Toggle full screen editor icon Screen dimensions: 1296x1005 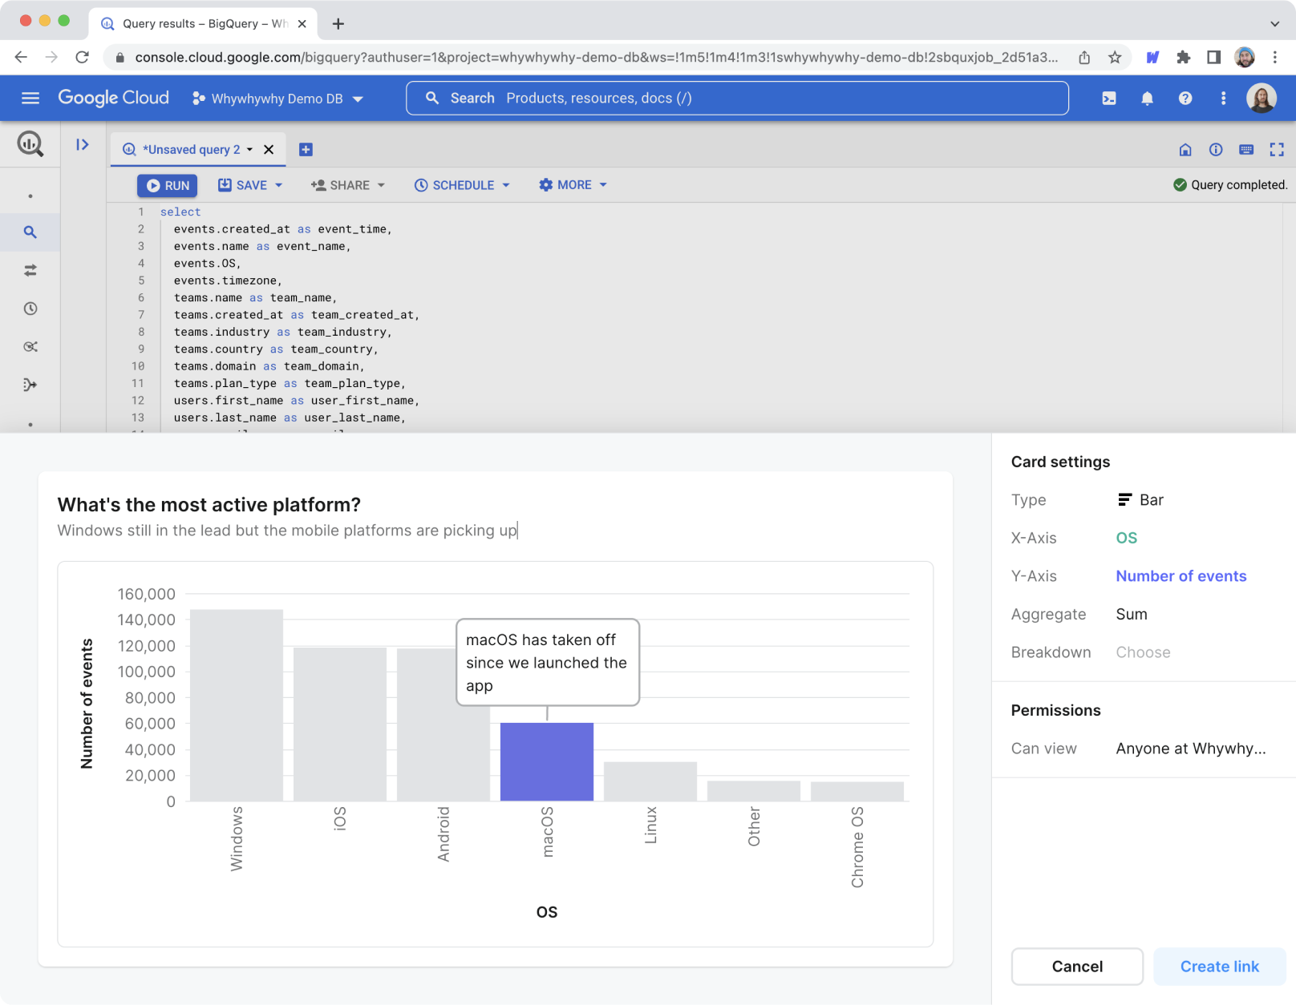tap(1277, 150)
